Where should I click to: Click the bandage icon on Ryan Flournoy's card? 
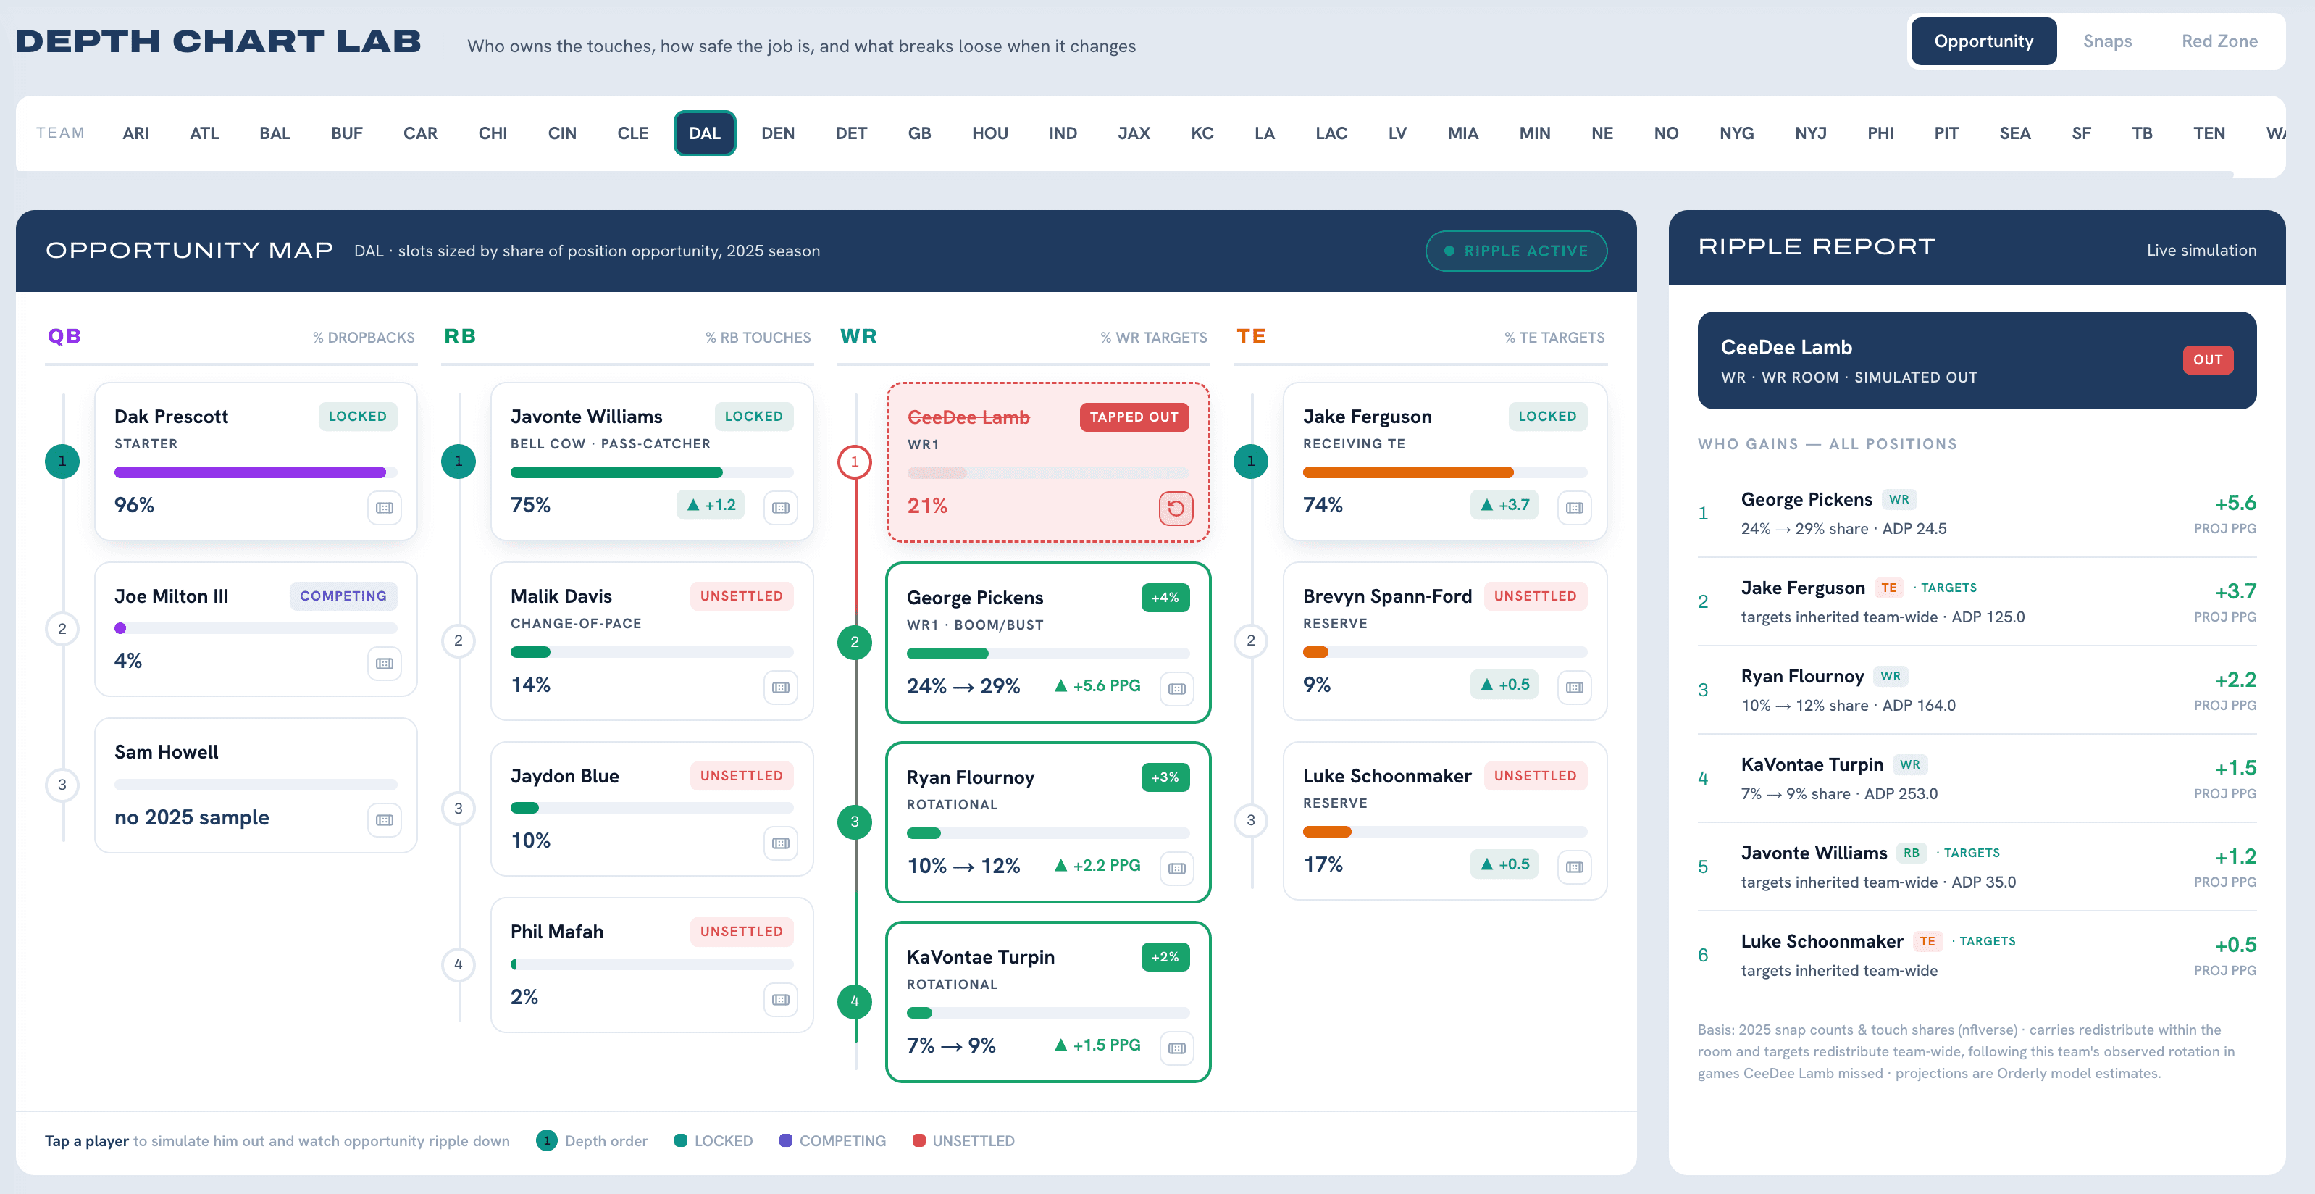1177,869
